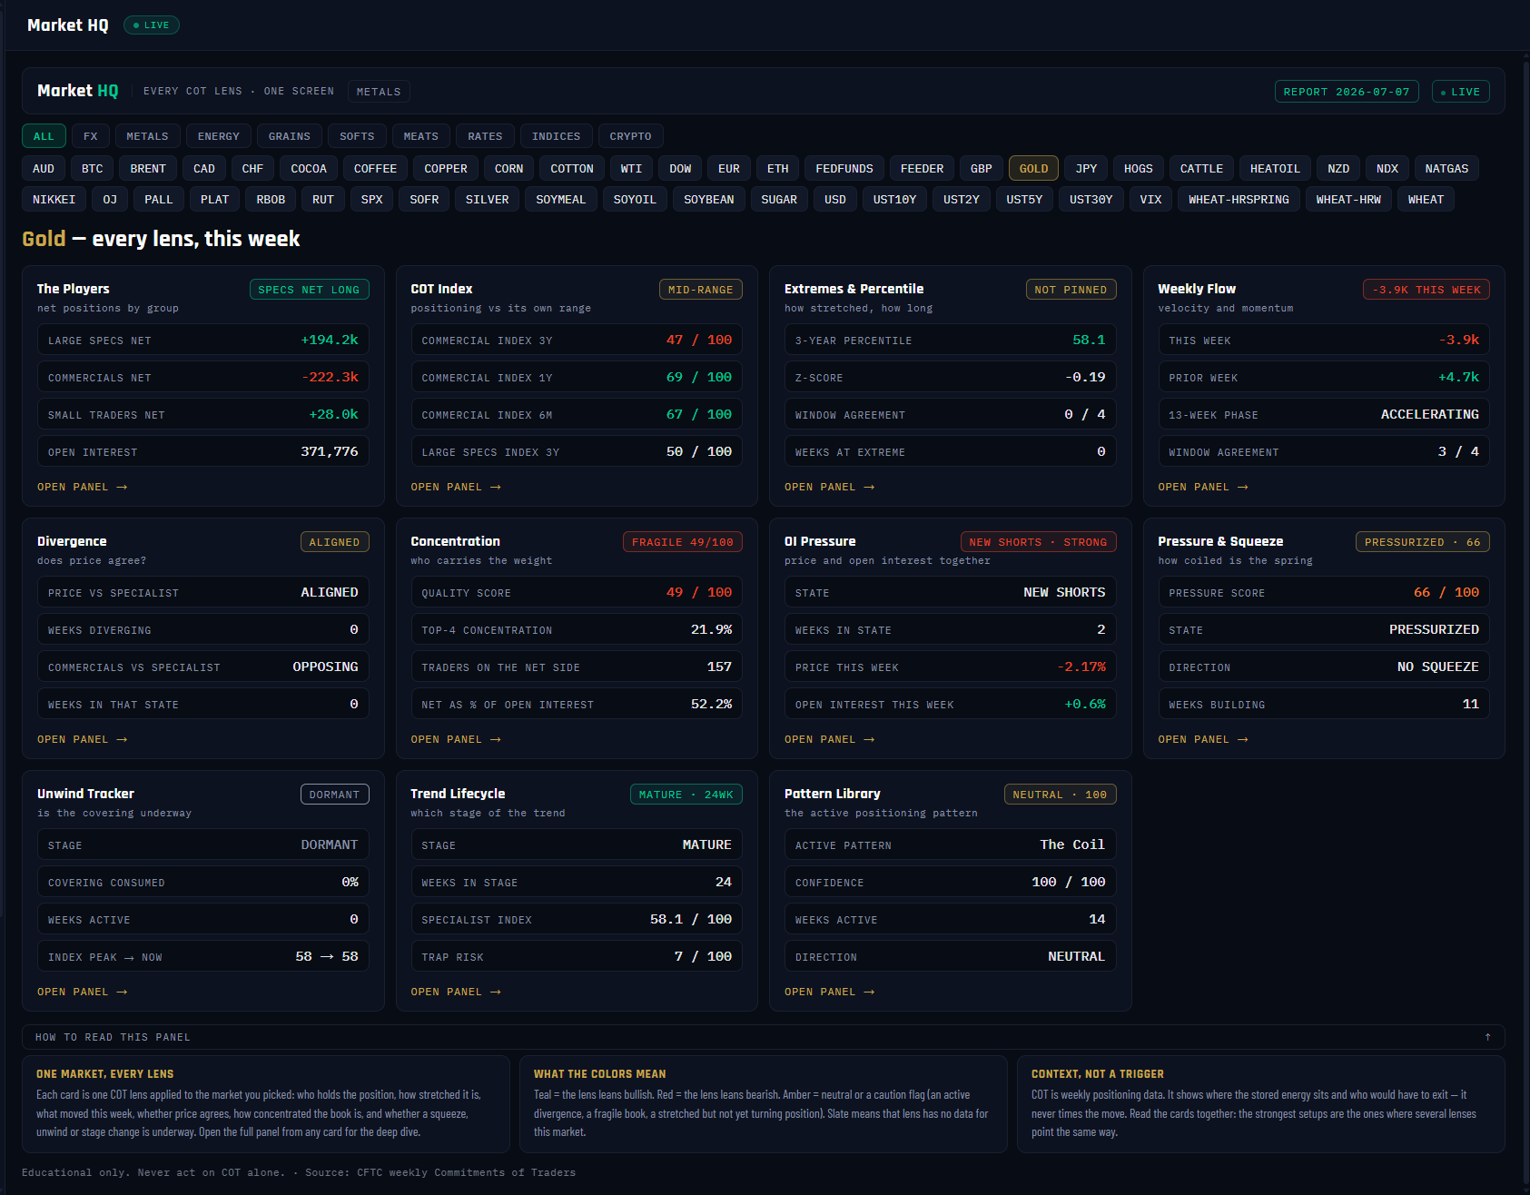1530x1195 pixels.
Task: Click the Large Specs Net +194.2k value
Action: [330, 340]
